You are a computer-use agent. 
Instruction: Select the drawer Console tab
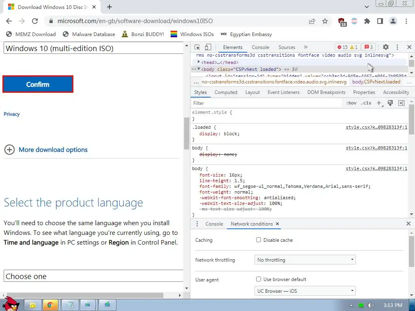(214, 224)
